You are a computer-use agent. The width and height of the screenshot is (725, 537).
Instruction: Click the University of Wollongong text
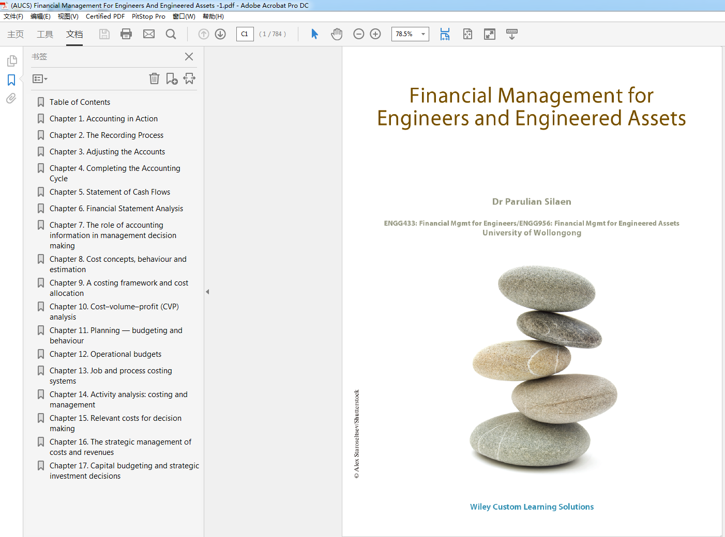click(x=532, y=233)
